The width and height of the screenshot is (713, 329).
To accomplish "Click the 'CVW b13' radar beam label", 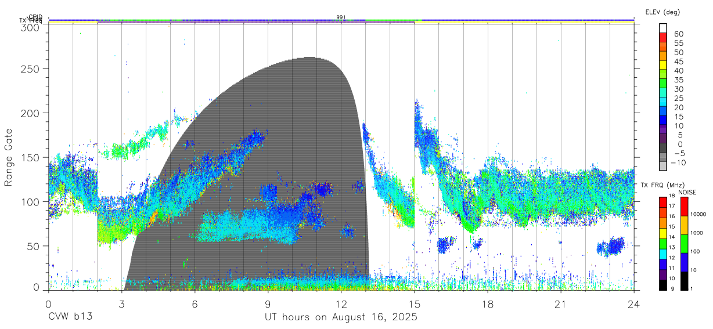I will [x=71, y=317].
